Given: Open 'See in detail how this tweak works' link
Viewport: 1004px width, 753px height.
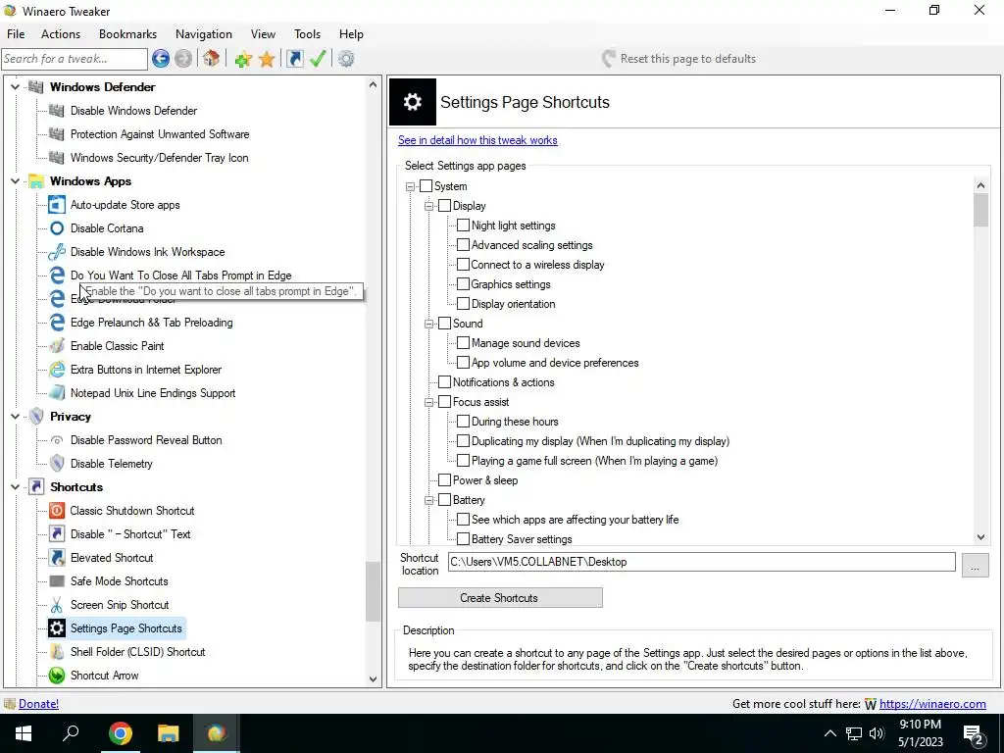Looking at the screenshot, I should coord(477,140).
